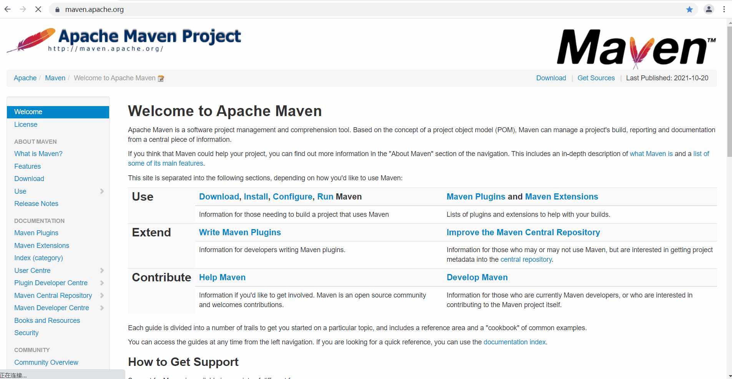Open Download in the sidebar

click(29, 179)
